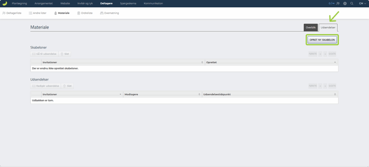Click the Skabeloner section heading
The image size is (369, 167).
point(39,47)
